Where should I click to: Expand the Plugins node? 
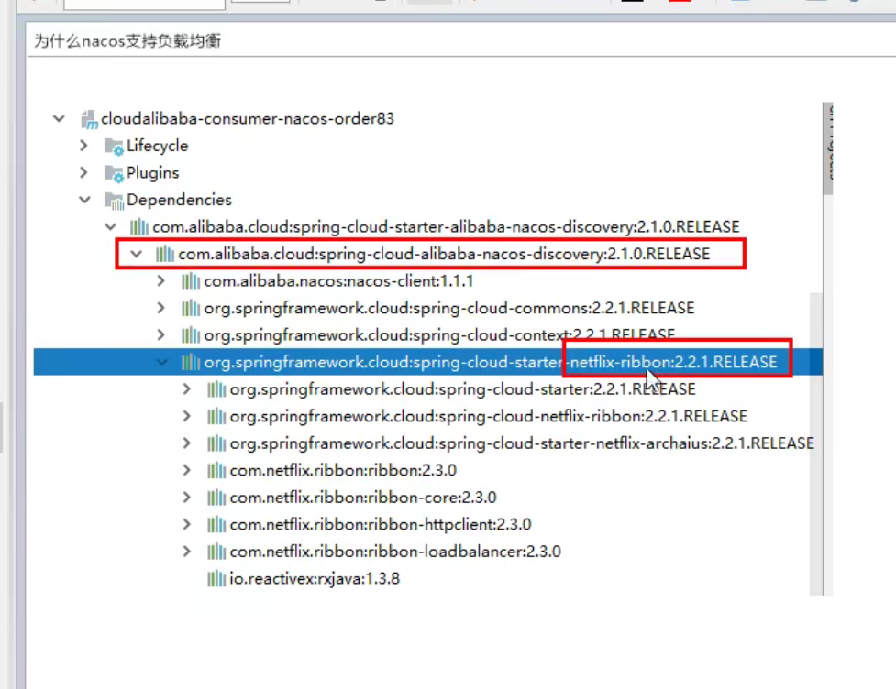[x=84, y=172]
